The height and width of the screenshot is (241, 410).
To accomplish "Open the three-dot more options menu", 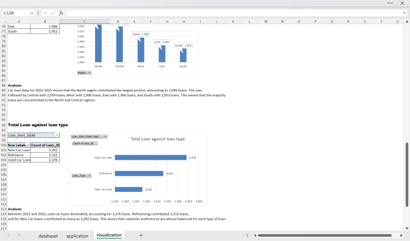I will click(x=390, y=3).
